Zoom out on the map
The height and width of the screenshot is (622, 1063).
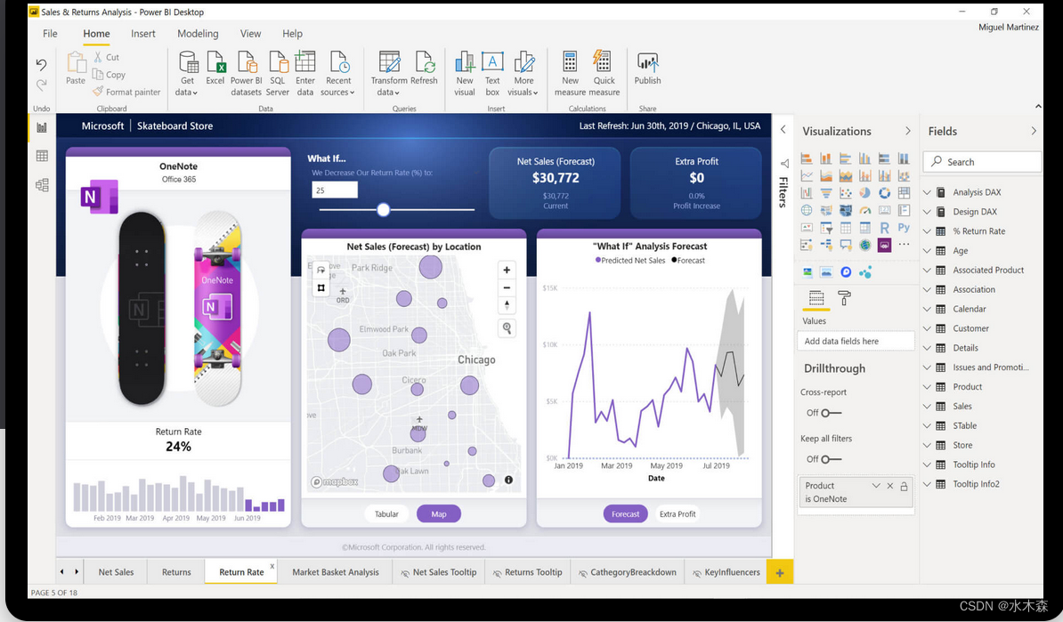pyautogui.click(x=507, y=287)
